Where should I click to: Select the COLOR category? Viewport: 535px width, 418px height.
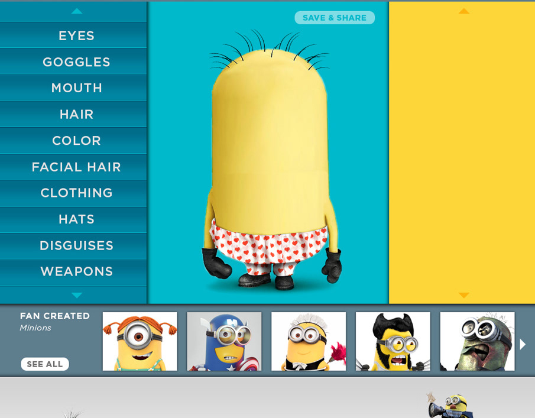click(73, 141)
